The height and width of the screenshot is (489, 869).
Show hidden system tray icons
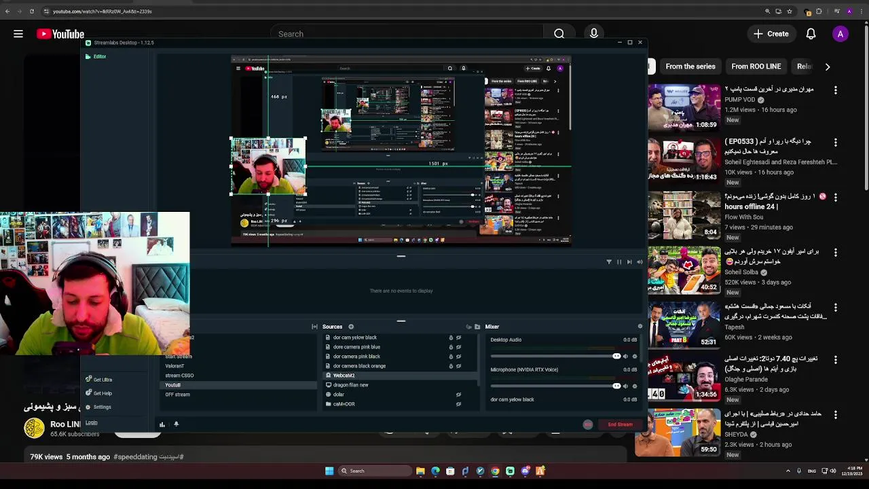click(x=788, y=471)
